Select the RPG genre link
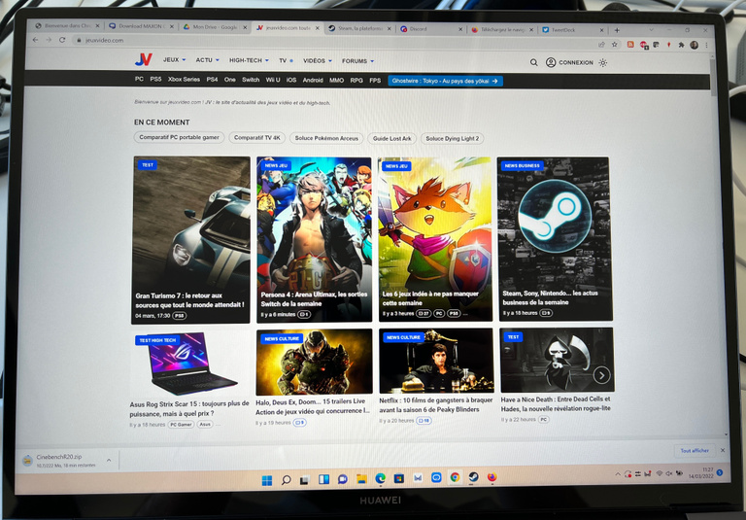Image resolution: width=746 pixels, height=520 pixels. point(356,81)
